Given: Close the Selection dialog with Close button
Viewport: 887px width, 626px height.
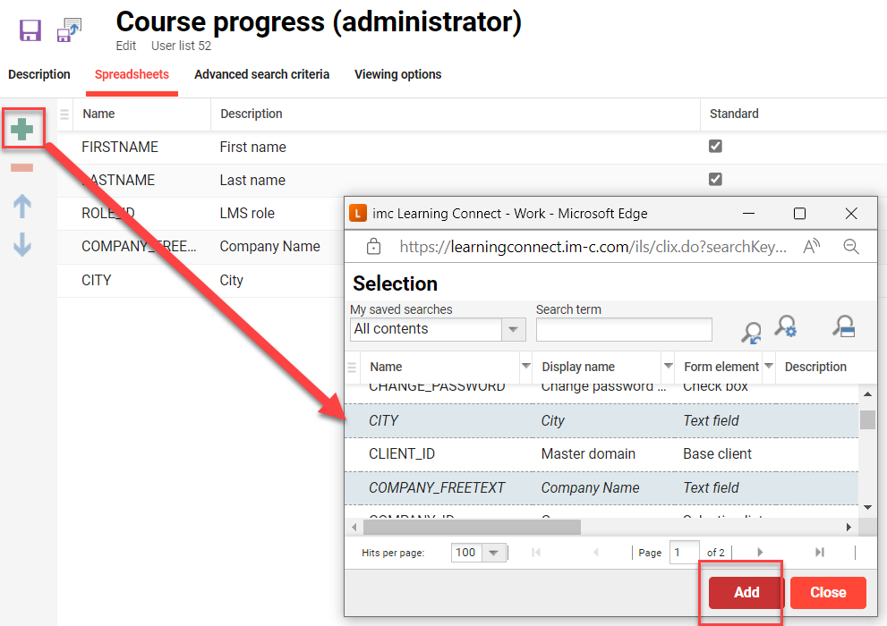Looking at the screenshot, I should pyautogui.click(x=827, y=592).
